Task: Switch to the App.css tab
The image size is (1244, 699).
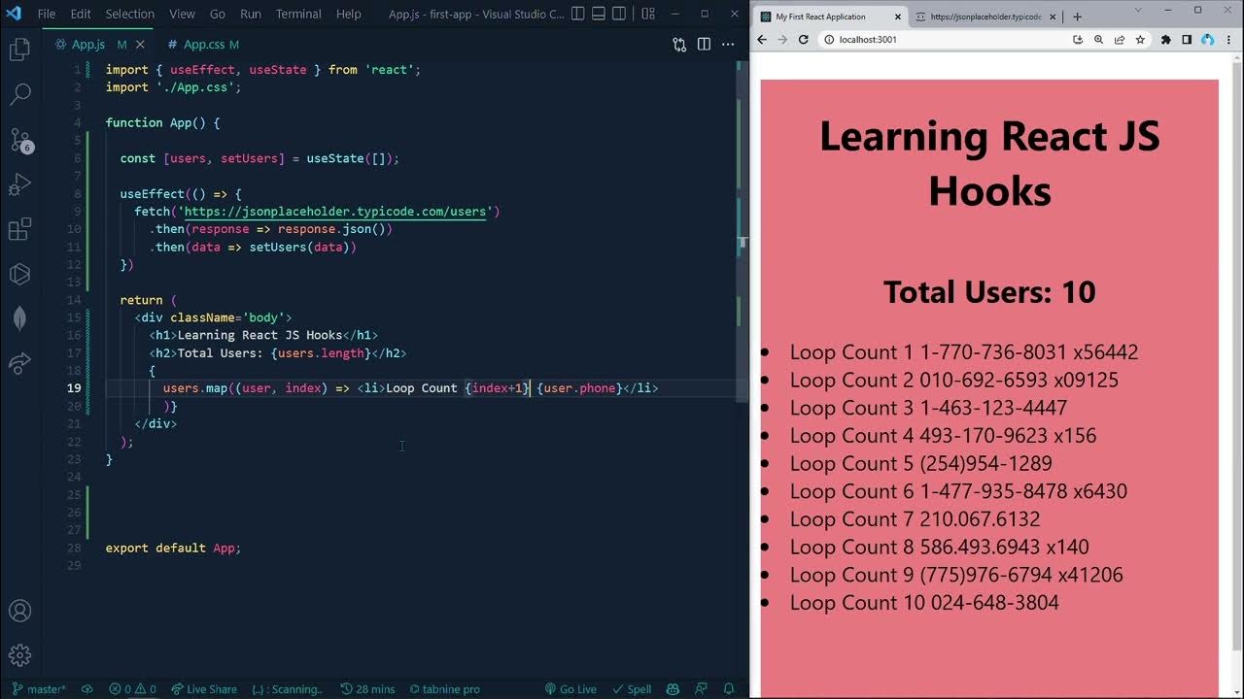Action: tap(204, 45)
